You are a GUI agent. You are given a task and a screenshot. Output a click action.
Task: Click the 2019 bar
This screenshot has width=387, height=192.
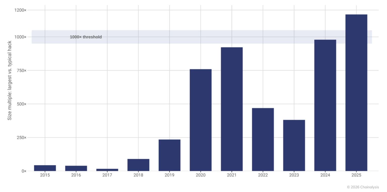click(170, 155)
